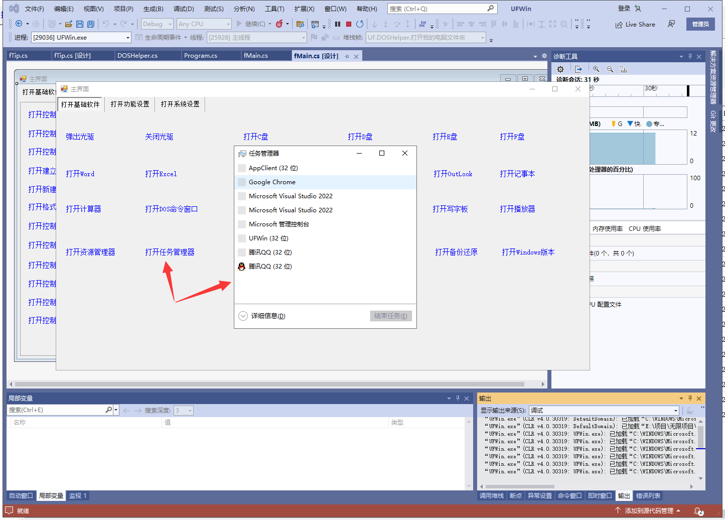The height and width of the screenshot is (520, 725).
Task: Open the Debug menu
Action: [x=184, y=9]
